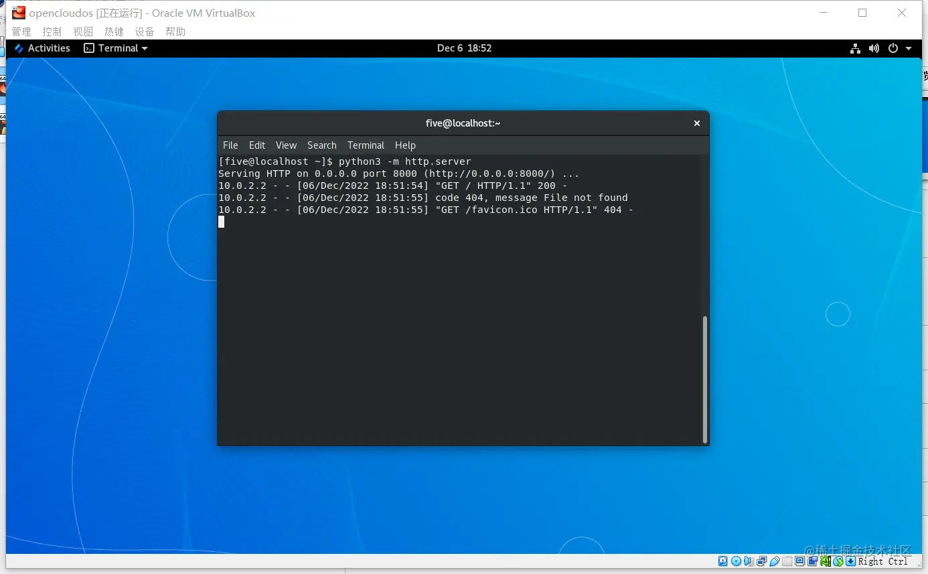Click the 'Serving HTTP on 0.0.0.0' line

coord(399,173)
